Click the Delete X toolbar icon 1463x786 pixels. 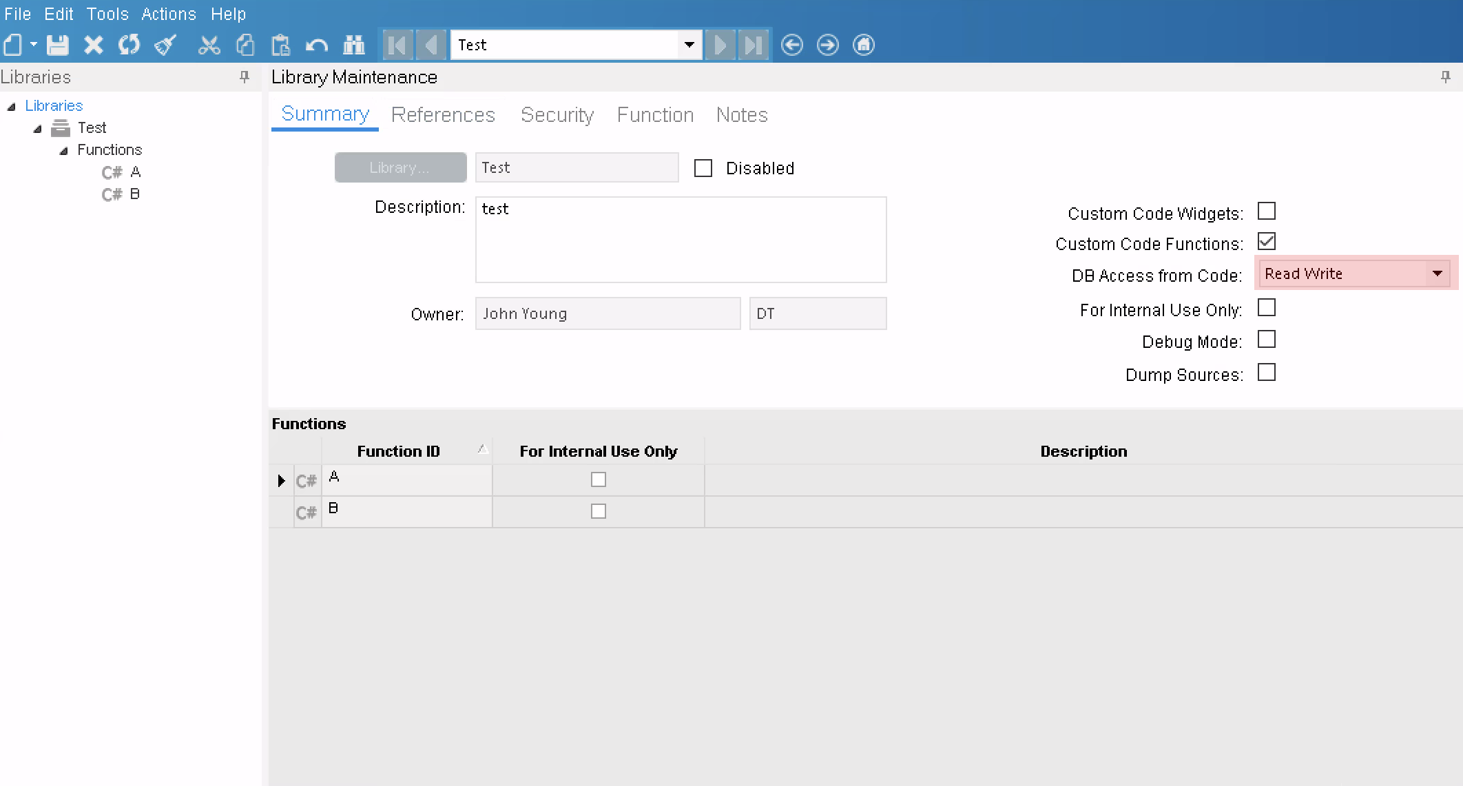pos(94,45)
